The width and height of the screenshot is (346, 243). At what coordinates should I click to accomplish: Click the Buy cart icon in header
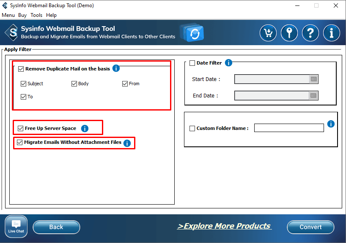pos(268,33)
